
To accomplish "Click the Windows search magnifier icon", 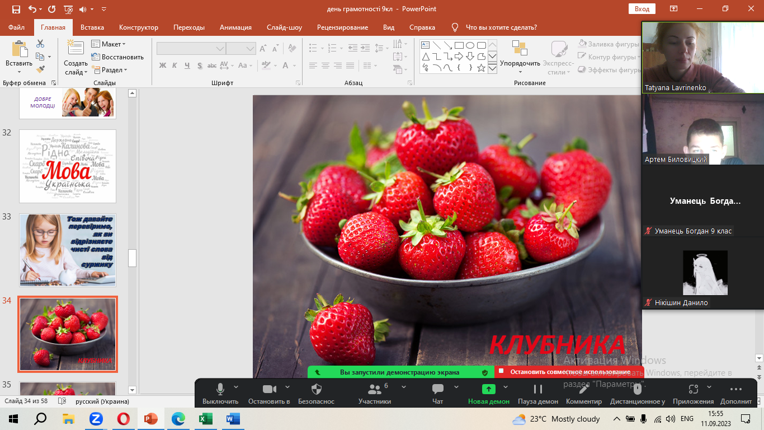I will [x=40, y=418].
